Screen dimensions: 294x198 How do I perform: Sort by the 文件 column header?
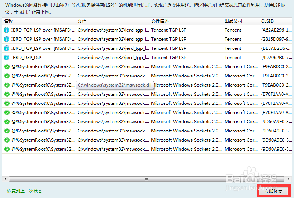(113, 21)
